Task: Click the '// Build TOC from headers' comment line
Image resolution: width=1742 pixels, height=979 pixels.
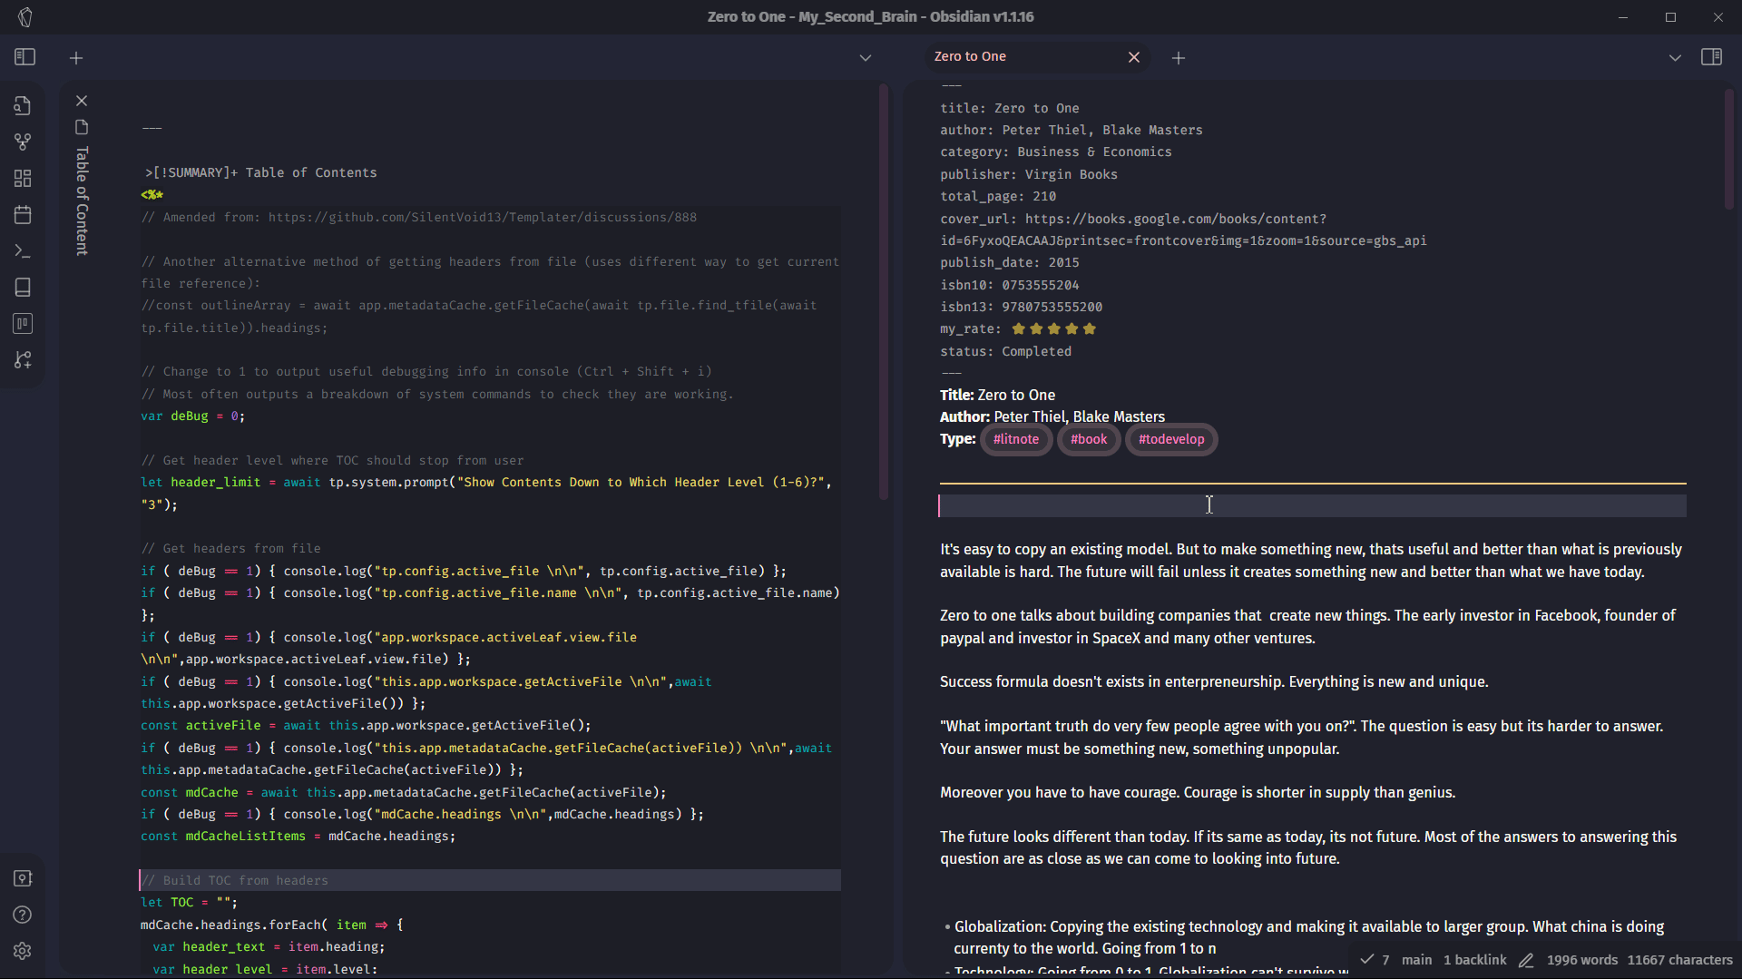Action: [x=234, y=880]
